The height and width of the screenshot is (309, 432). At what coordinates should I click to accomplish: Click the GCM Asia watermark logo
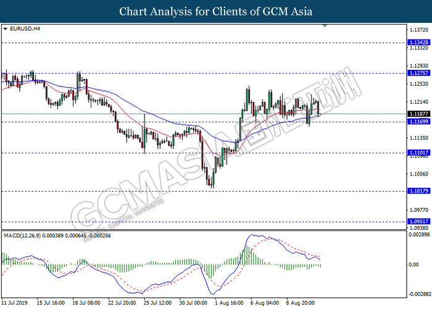pyautogui.click(x=216, y=154)
